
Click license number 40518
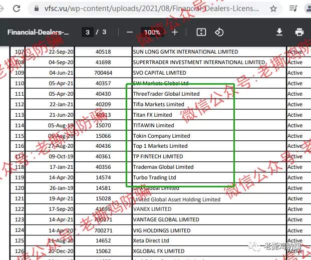click(103, 52)
